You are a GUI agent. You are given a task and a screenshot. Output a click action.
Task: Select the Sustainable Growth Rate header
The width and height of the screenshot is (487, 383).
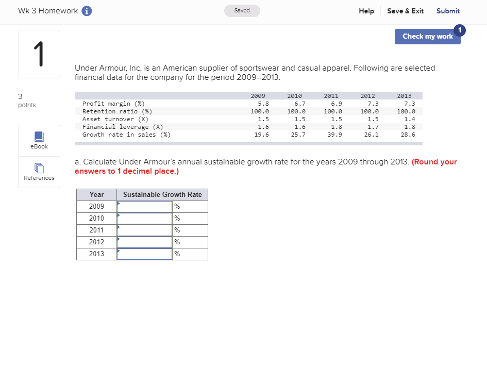162,194
